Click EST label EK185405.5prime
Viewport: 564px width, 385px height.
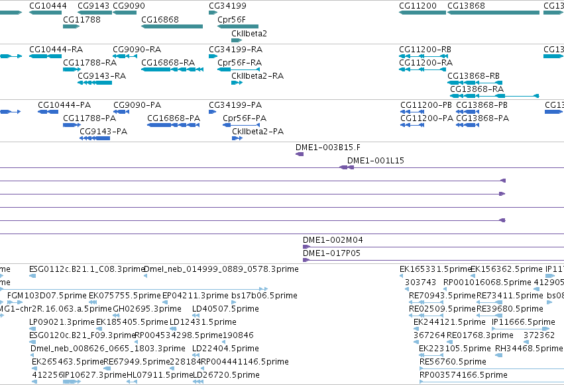(x=132, y=322)
